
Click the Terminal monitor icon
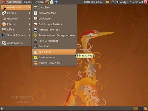(x=36, y=46)
